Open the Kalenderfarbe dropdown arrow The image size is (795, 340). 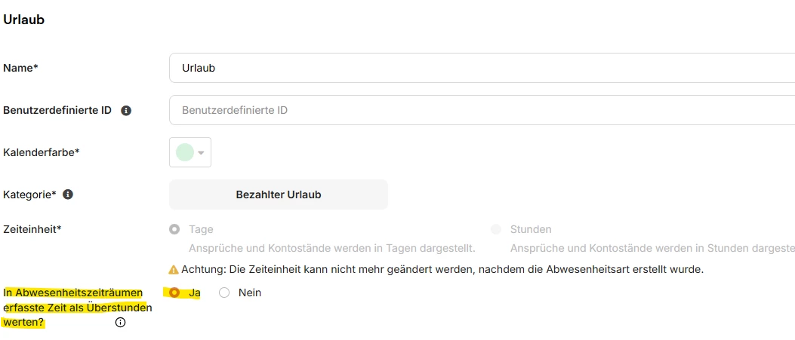pos(202,152)
